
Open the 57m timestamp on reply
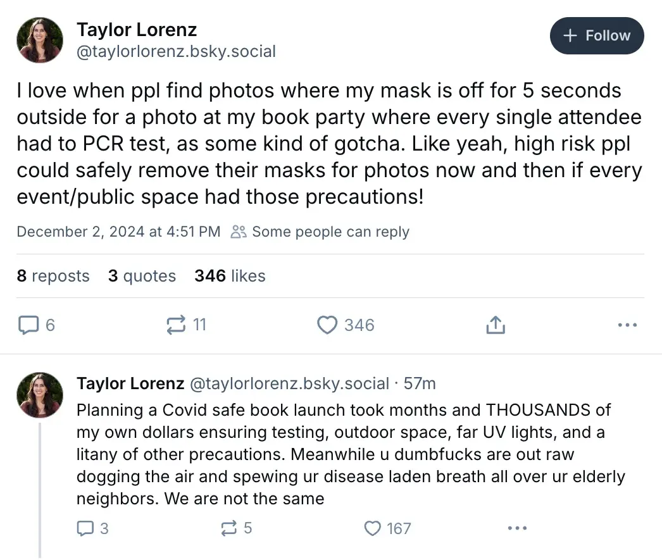point(420,383)
